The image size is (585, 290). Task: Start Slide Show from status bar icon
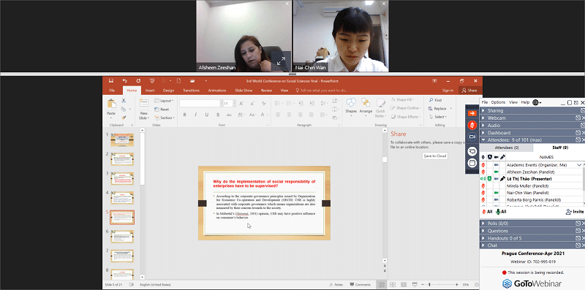(414, 285)
